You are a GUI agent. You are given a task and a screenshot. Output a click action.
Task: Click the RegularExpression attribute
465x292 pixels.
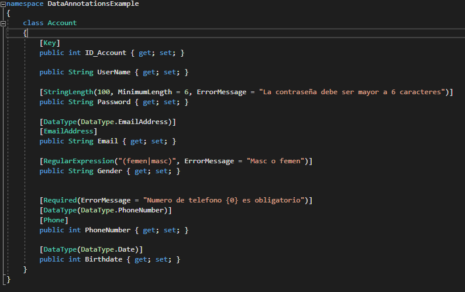click(78, 161)
